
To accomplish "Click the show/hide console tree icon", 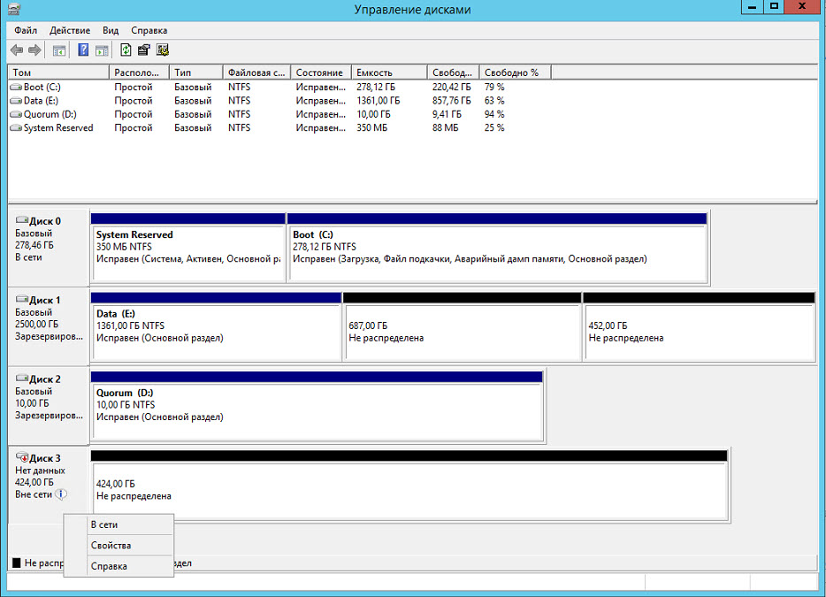I will (x=59, y=50).
